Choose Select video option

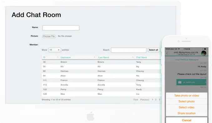186,107
